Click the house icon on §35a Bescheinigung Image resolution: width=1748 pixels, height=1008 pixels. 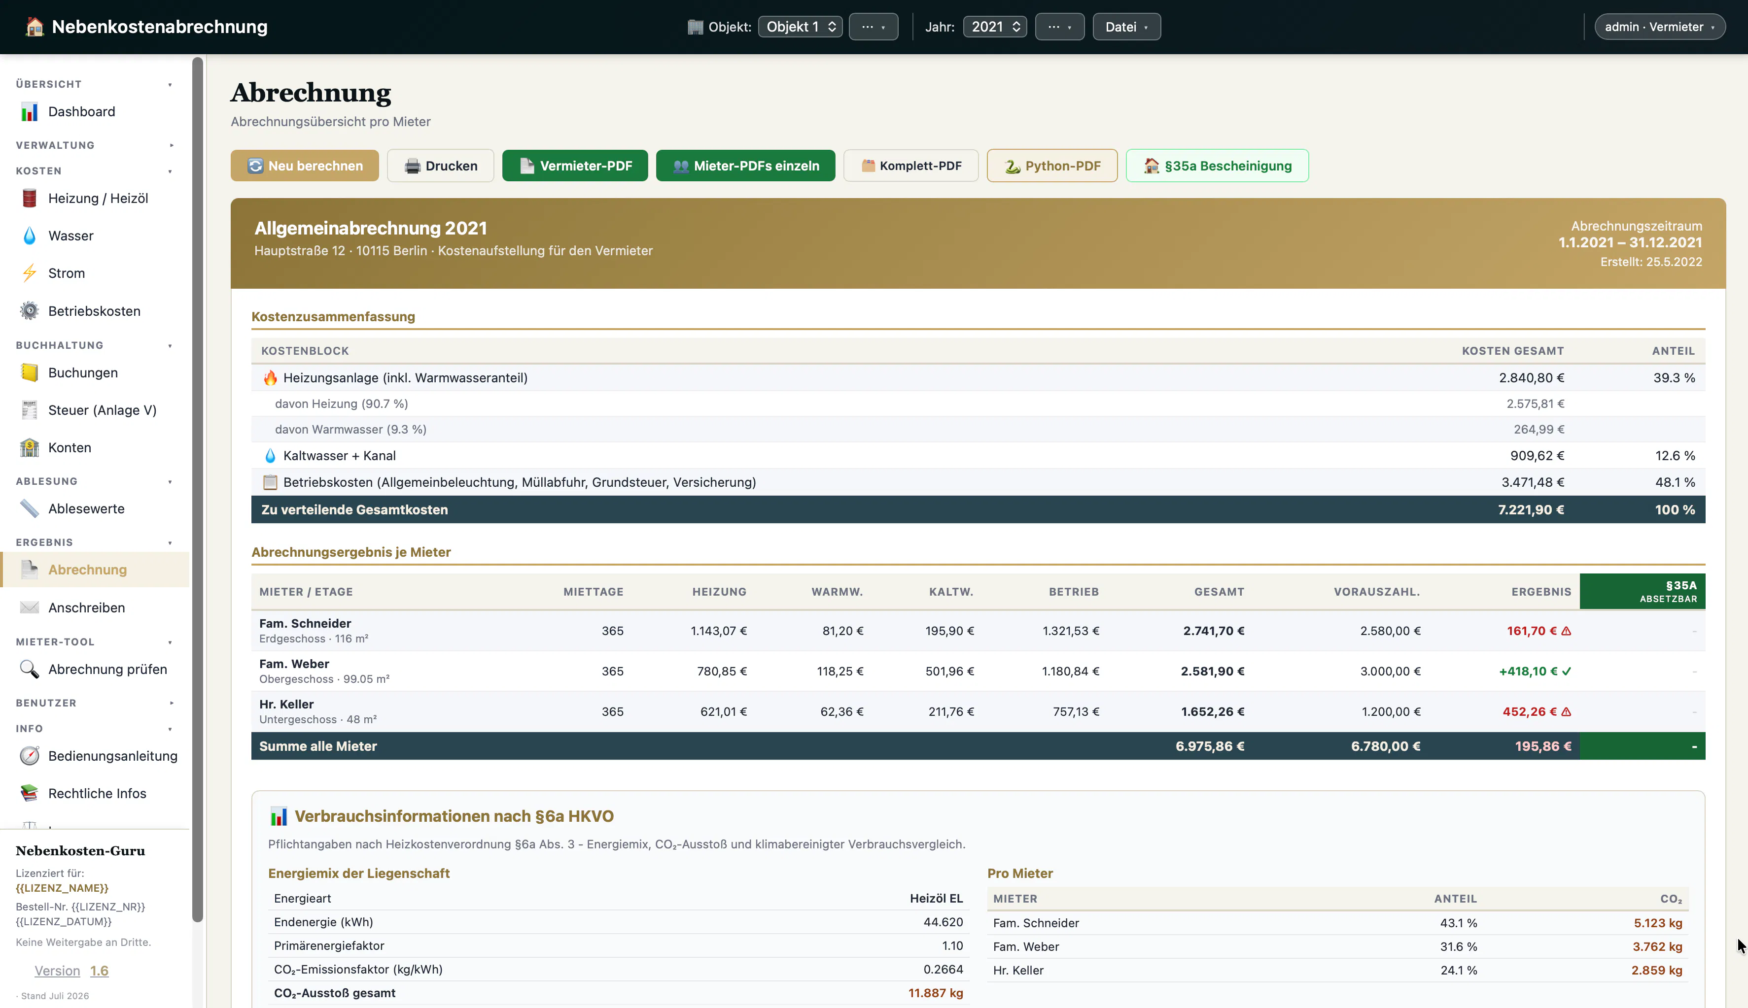tap(1152, 166)
